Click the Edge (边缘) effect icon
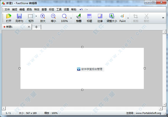This screenshot has height=117, width=168. (x=100, y=16)
